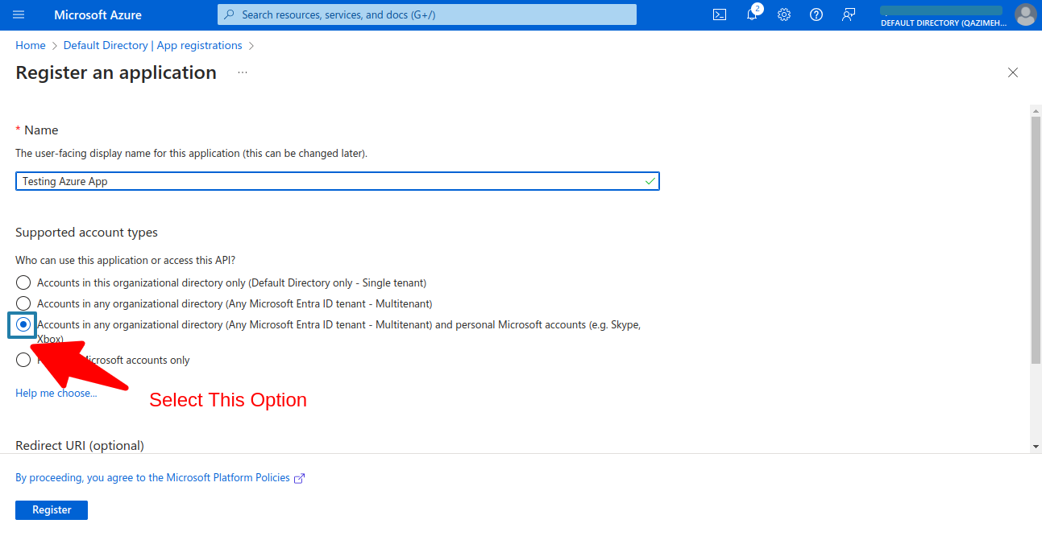Select Multitenant and personal Microsoft accounts option
Image resolution: width=1042 pixels, height=536 pixels.
coord(23,324)
